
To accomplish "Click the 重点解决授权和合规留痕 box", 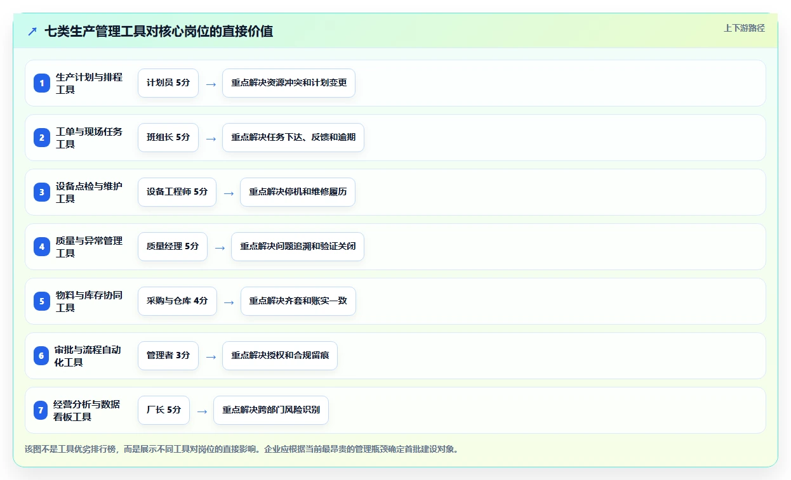I will [x=280, y=356].
